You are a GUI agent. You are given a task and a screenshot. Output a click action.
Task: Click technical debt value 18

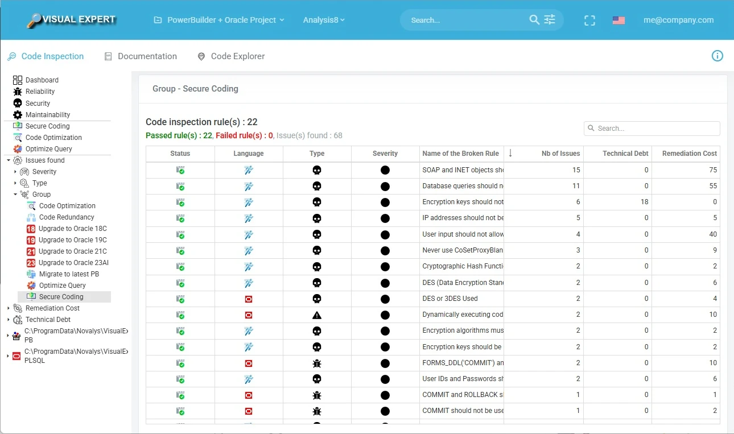pyautogui.click(x=645, y=202)
